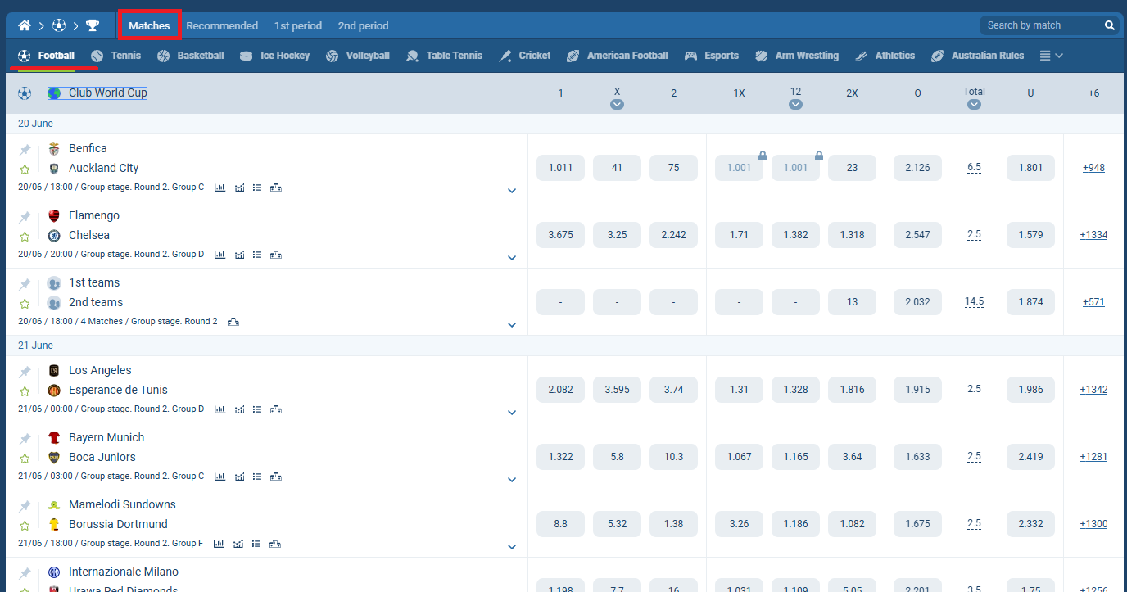Pin the 1st teams vs 2nd teams row

25,284
